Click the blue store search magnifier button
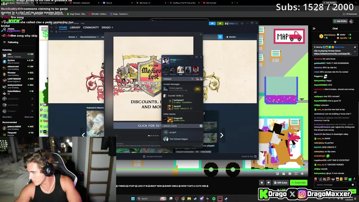Viewport: 359px width, 202px height. (220, 37)
